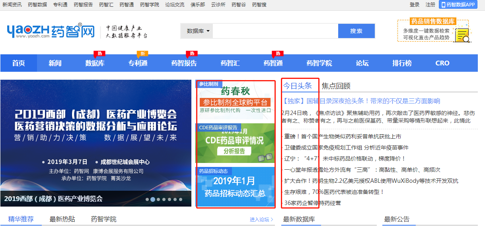The width and height of the screenshot is (485, 226).
Task: Open 论坛交流 in the top bar
Action: point(175,5)
